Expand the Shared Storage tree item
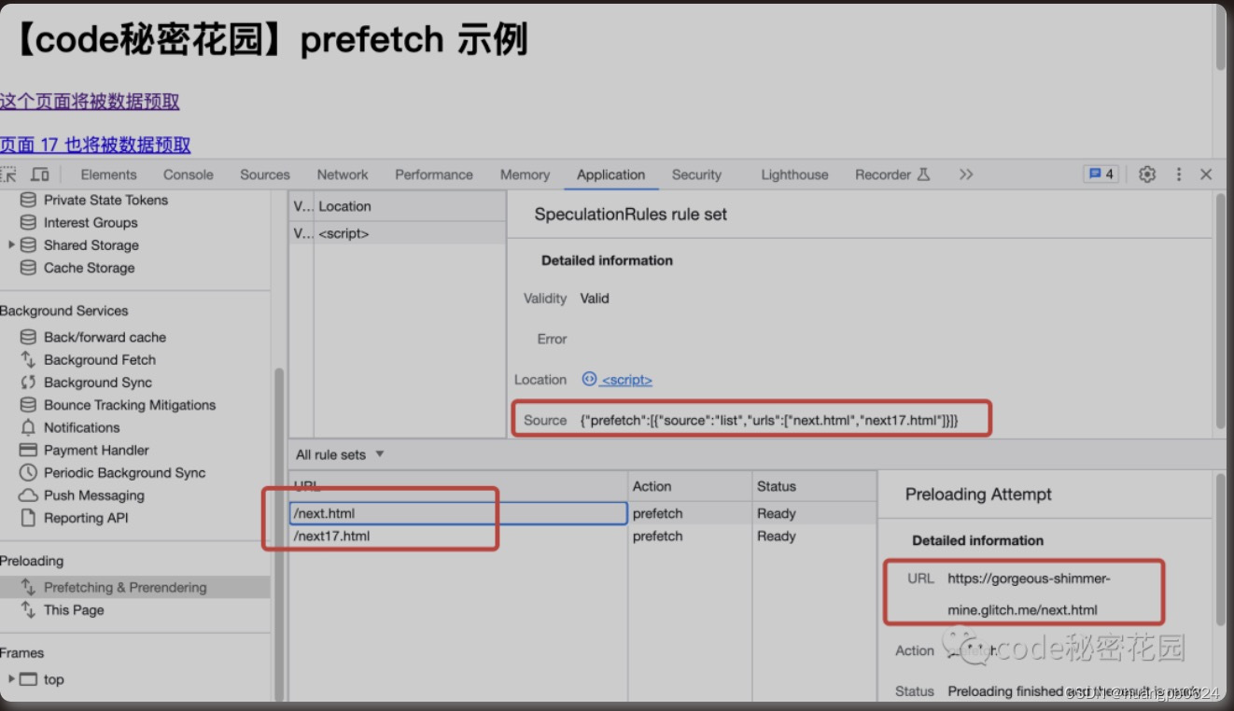 pos(10,245)
